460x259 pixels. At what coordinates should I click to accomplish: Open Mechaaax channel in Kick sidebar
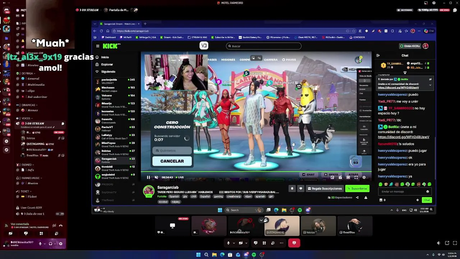[115, 89]
